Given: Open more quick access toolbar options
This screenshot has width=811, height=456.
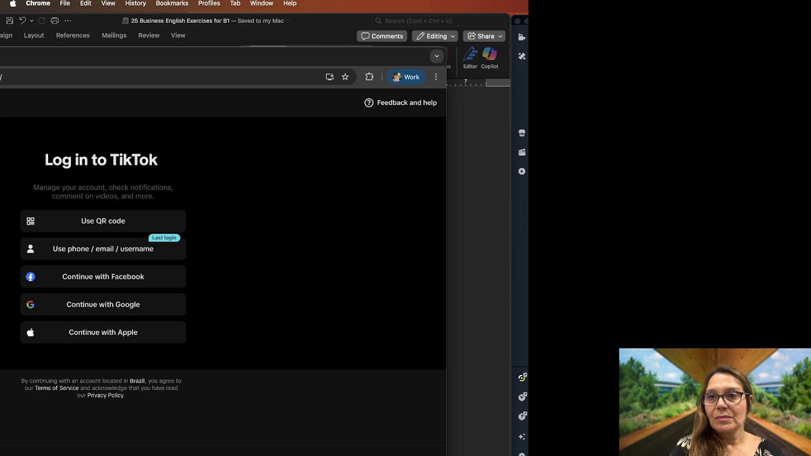Looking at the screenshot, I should [68, 21].
